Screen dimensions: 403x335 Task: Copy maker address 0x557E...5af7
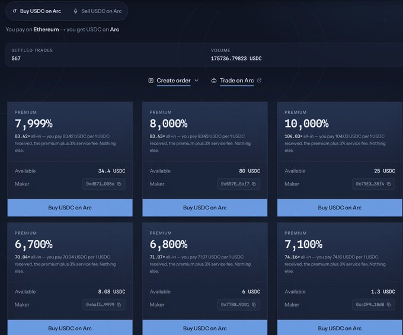tap(254, 184)
